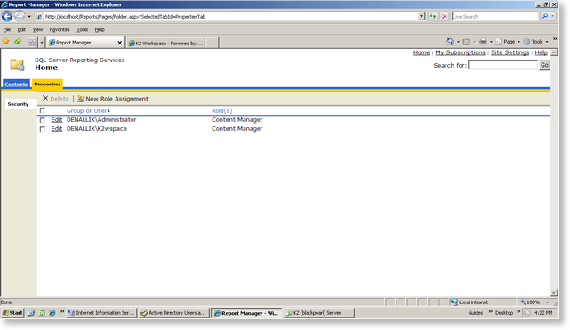This screenshot has width=570, height=330.
Task: Select the Properties tab
Action: (x=47, y=84)
